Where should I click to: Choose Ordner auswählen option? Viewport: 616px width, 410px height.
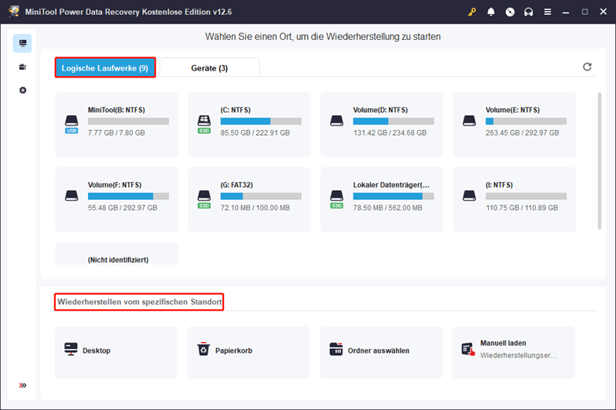click(381, 353)
